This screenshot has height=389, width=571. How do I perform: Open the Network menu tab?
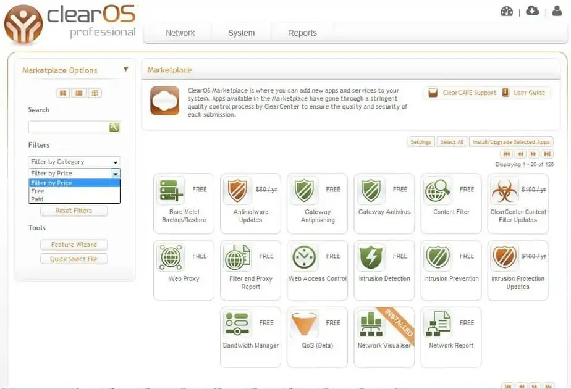[180, 33]
